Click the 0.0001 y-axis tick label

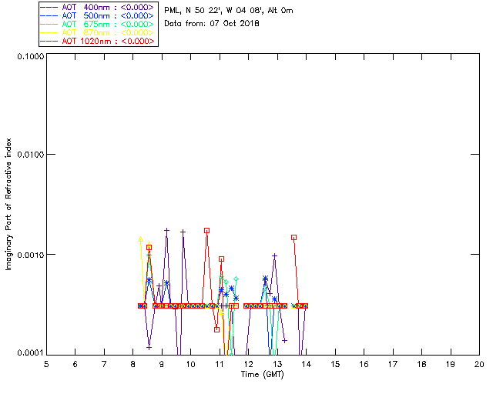[x=29, y=352]
